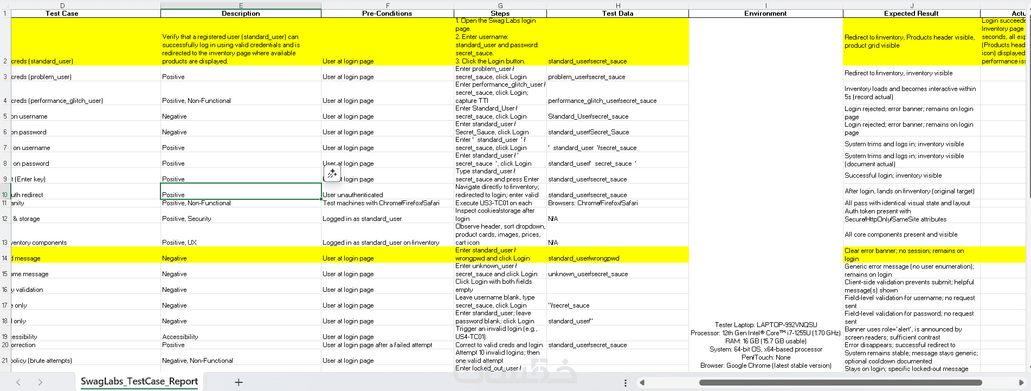The height and width of the screenshot is (391, 1031).
Task: Select the "Logged in as standard_user on /inventory" cell
Action: tap(388, 234)
